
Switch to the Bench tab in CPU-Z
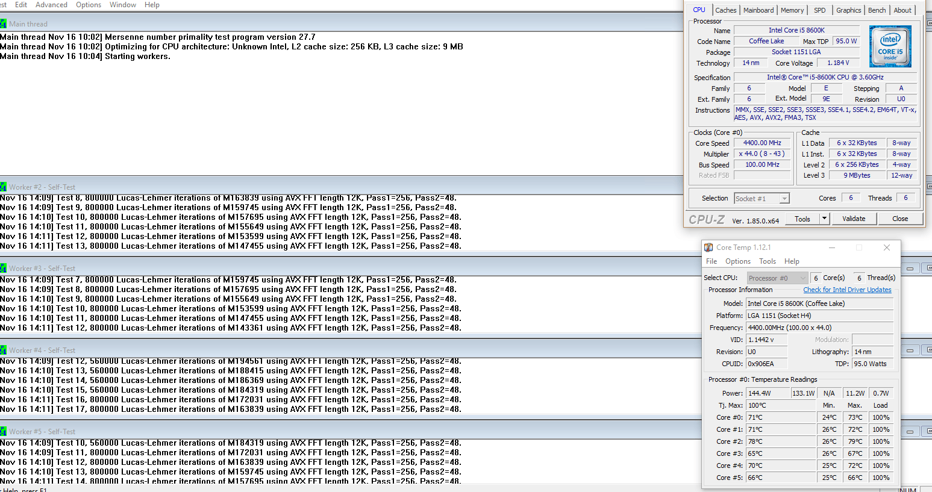tap(877, 10)
